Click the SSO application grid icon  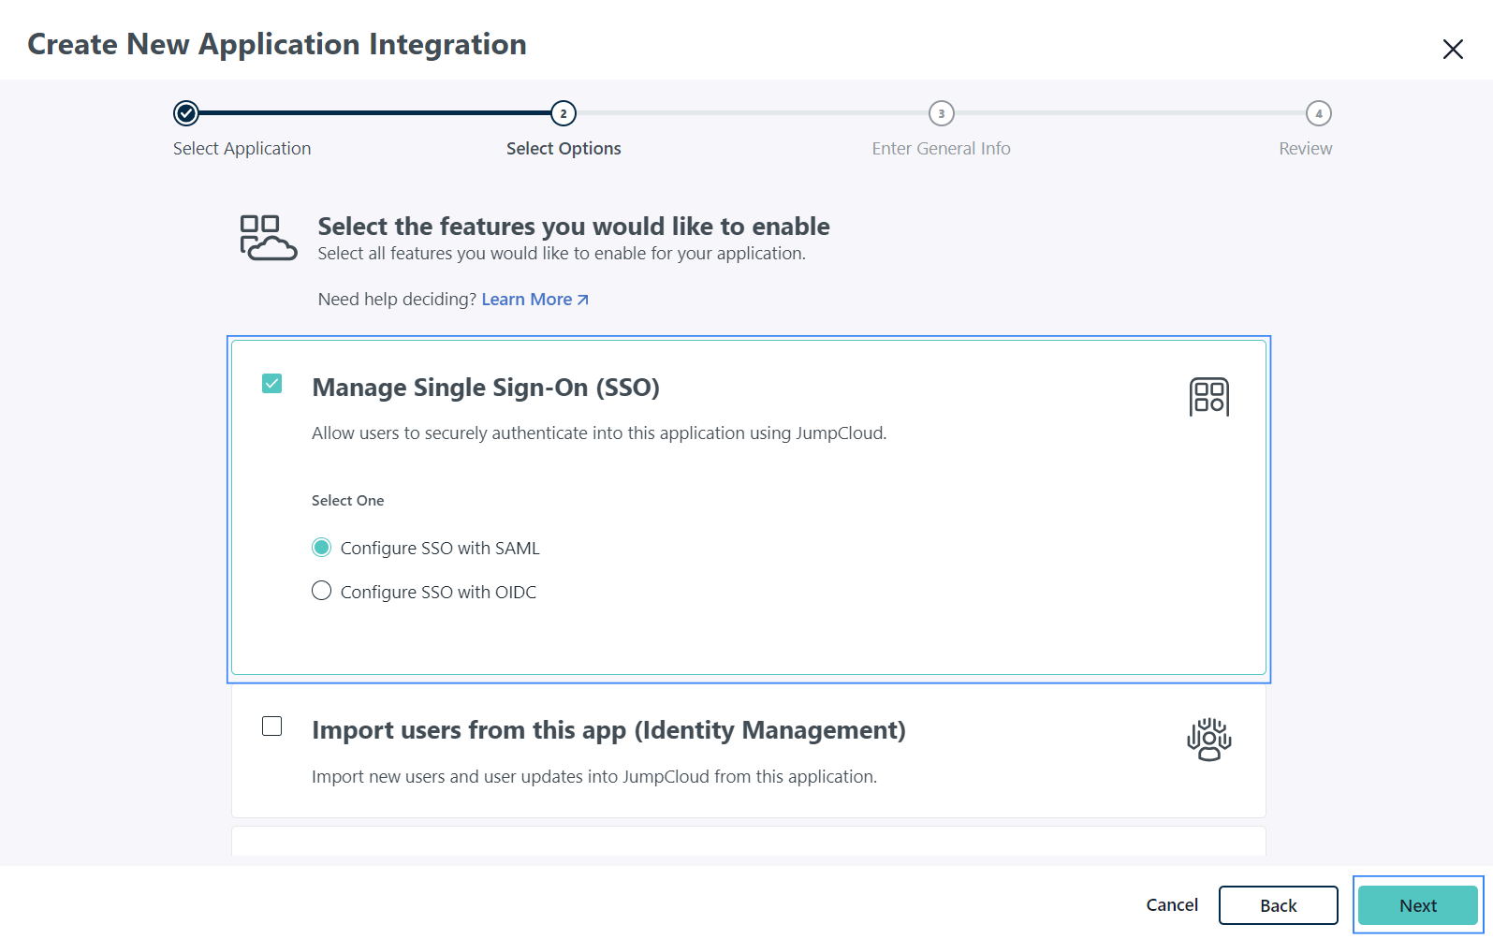(x=1208, y=397)
